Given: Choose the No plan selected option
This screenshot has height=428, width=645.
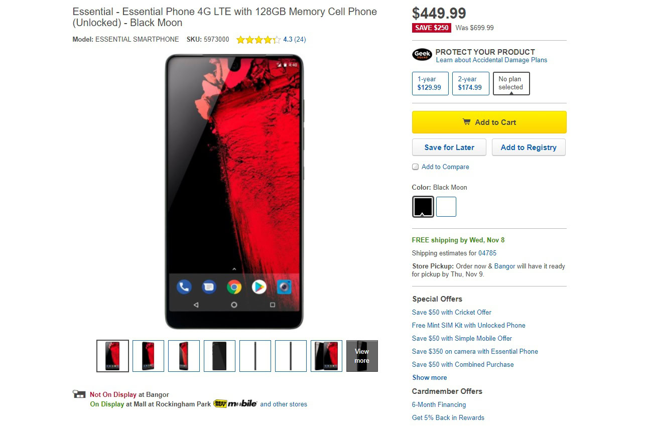Looking at the screenshot, I should (511, 83).
